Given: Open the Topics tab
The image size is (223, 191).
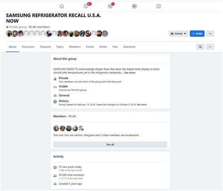Looking at the screenshot, I should pos(60,47).
